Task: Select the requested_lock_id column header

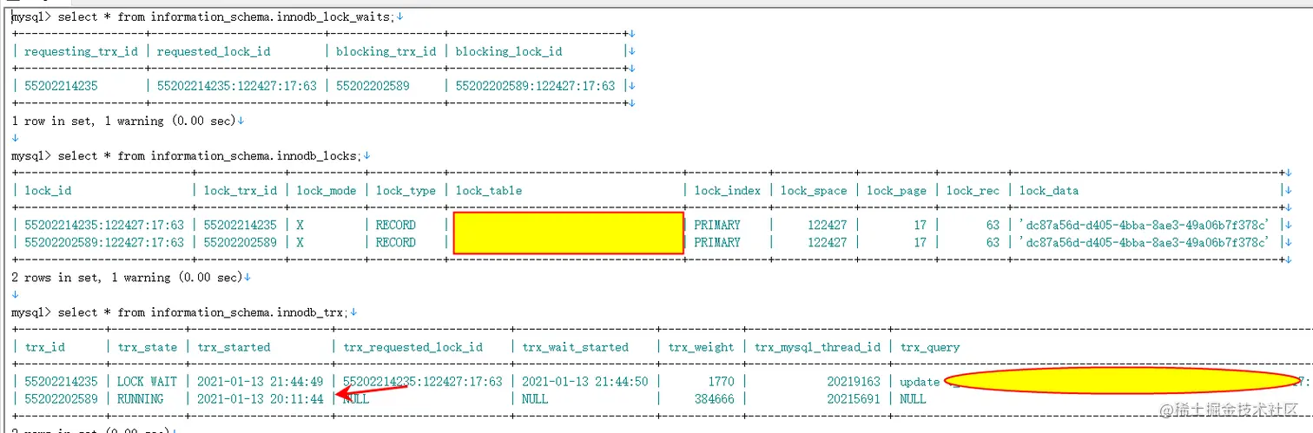Action: coord(214,51)
